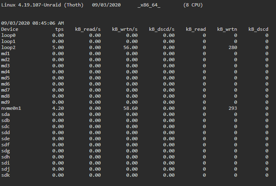The width and height of the screenshot is (276, 186).
Task: Click the kB_dscd/s value for sdc
Action: click(x=169, y=126)
